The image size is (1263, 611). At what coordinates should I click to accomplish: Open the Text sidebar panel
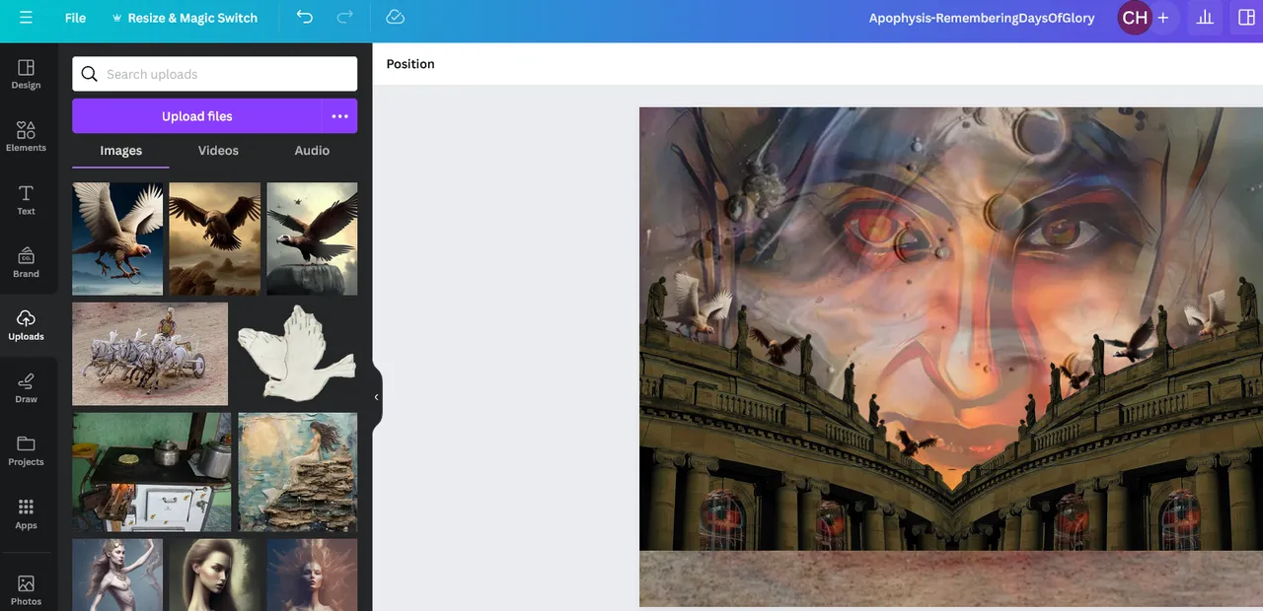[26, 200]
